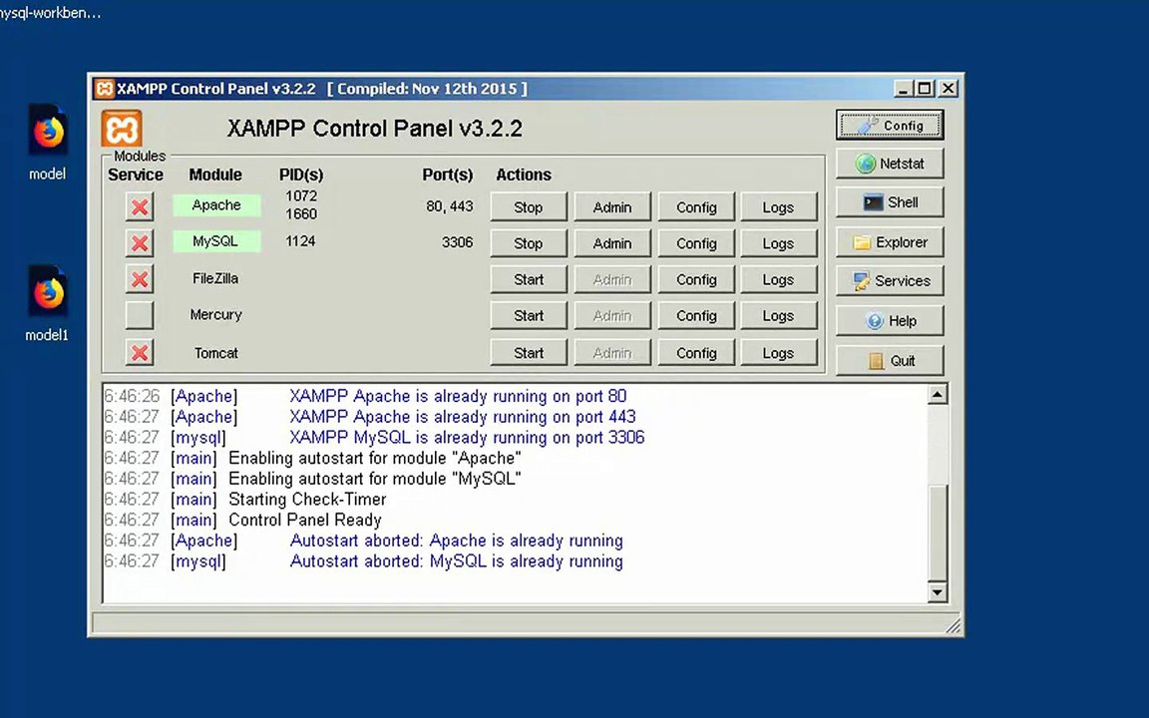Launch the Shell from the side buttons
This screenshot has width=1149, height=718.
pos(890,202)
